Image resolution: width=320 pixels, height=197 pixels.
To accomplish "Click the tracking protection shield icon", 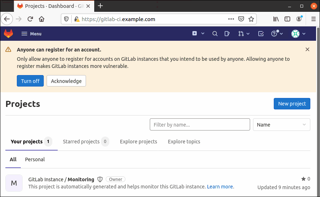I will (x=66, y=19).
